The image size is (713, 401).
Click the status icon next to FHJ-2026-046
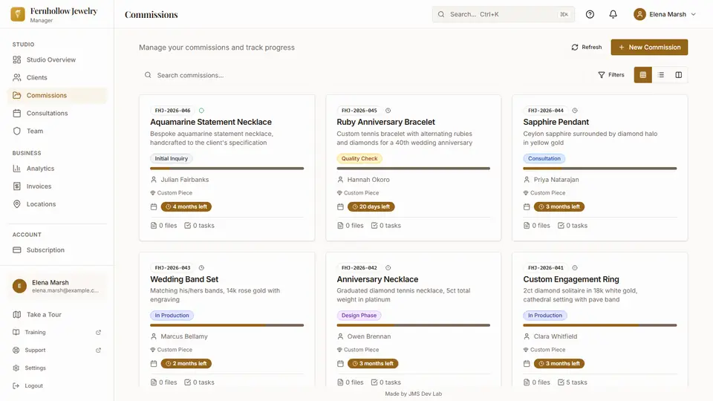[201, 111]
